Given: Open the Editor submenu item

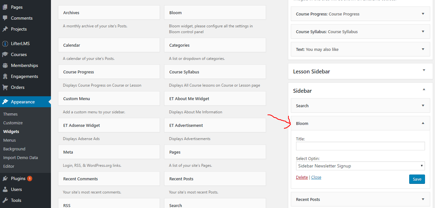Looking at the screenshot, I should pyautogui.click(x=9, y=166).
